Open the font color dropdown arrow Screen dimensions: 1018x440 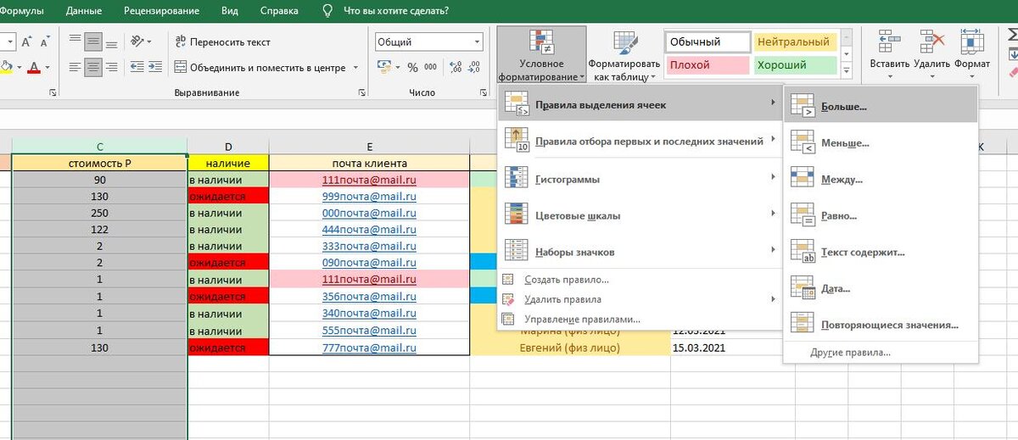pyautogui.click(x=48, y=67)
